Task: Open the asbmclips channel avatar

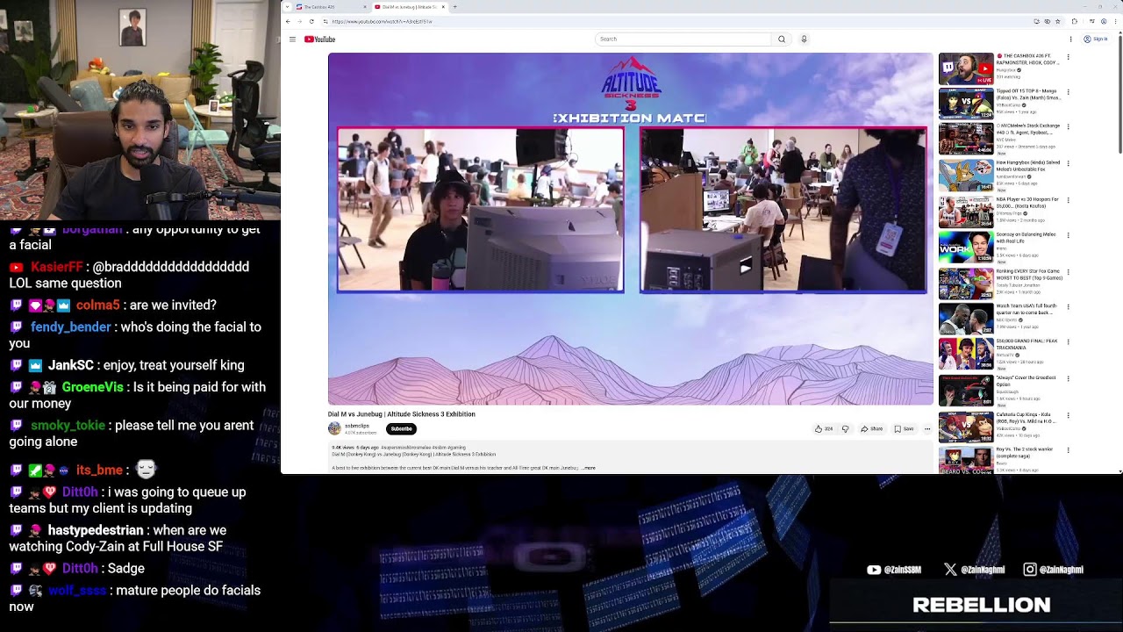Action: tap(334, 428)
